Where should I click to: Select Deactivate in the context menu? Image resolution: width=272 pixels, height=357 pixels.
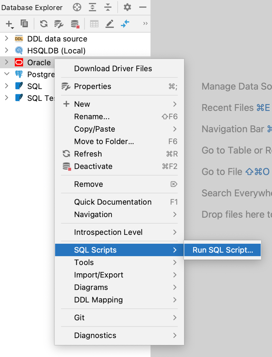[x=119, y=166]
